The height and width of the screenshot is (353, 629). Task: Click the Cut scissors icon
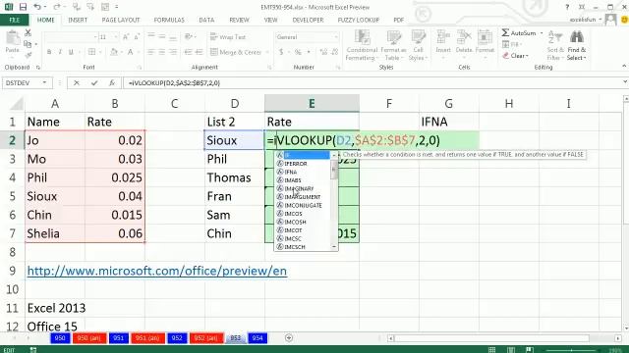click(x=28, y=32)
